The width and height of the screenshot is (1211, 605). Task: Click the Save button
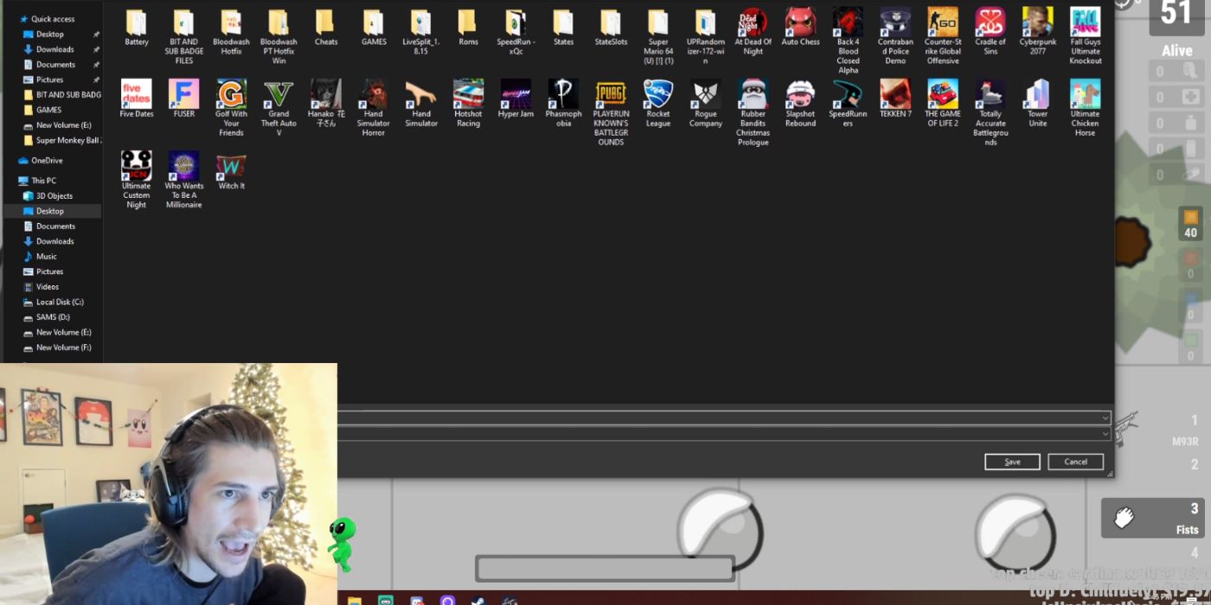[x=1011, y=462]
